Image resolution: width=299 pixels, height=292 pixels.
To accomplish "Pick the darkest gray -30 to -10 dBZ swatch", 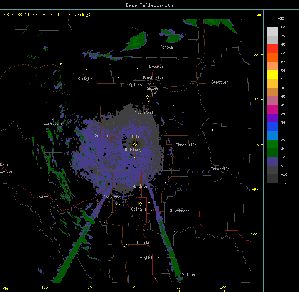I will point(273,179).
